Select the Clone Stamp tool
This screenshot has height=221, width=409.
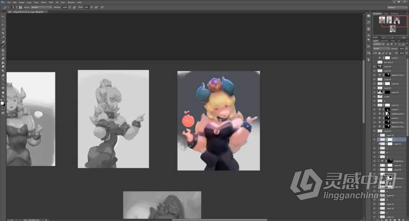click(3, 50)
